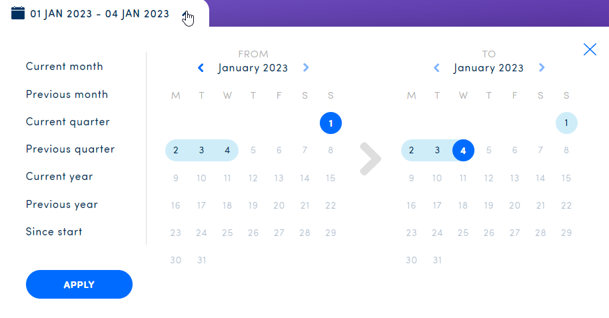Select day 1 in the FROM calendar
The image size is (609, 318).
pos(330,123)
